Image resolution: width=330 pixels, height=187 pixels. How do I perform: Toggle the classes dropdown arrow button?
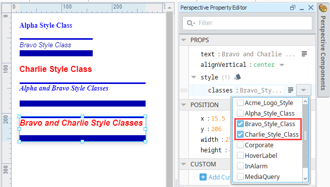click(x=303, y=90)
